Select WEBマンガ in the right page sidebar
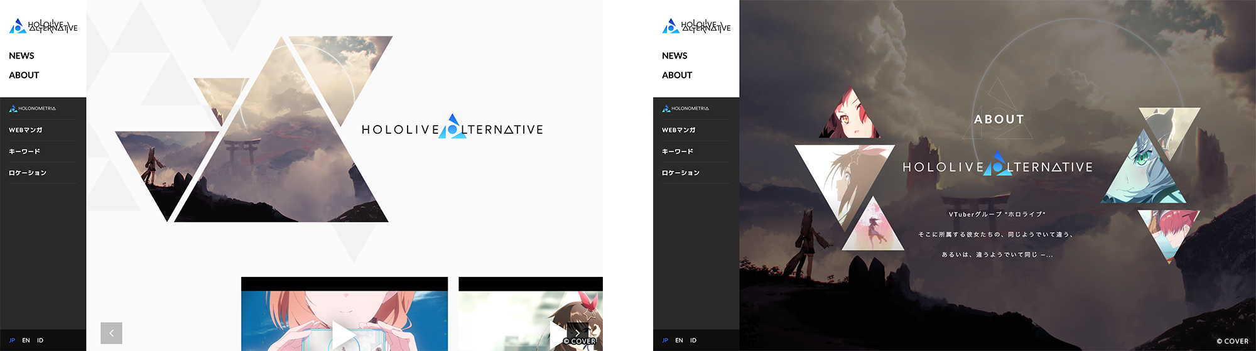 click(x=679, y=130)
